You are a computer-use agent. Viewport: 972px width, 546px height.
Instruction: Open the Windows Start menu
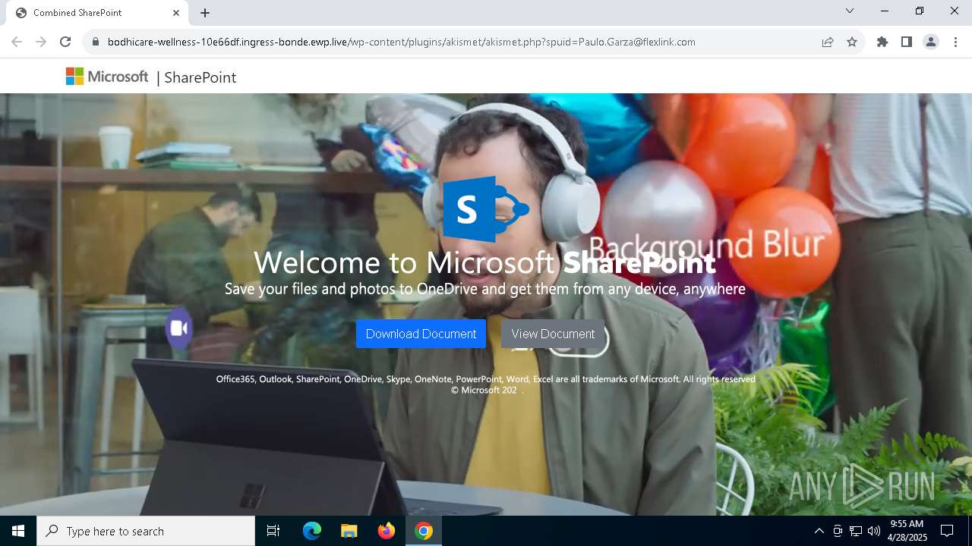(18, 531)
